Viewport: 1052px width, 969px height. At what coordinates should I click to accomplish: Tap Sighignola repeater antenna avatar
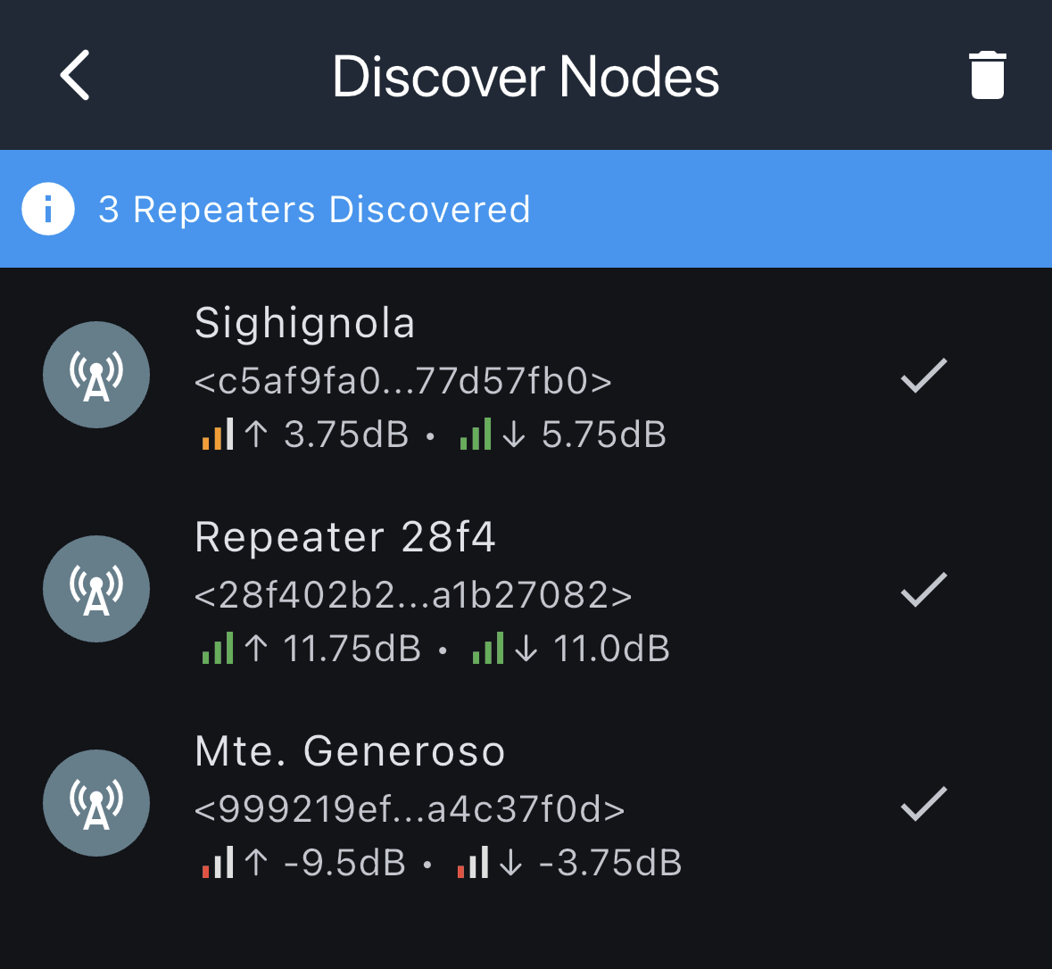tap(96, 375)
